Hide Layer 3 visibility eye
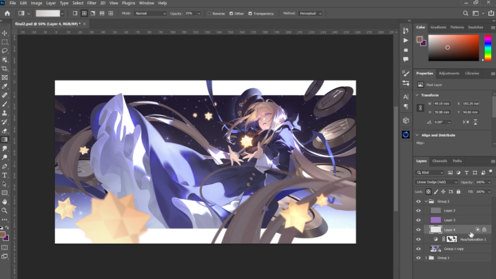Image resolution: width=496 pixels, height=279 pixels. click(x=419, y=220)
